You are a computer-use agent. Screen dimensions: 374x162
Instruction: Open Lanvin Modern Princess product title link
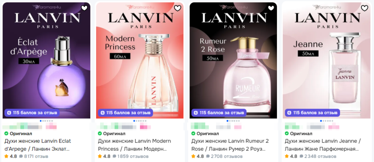pos(134,145)
